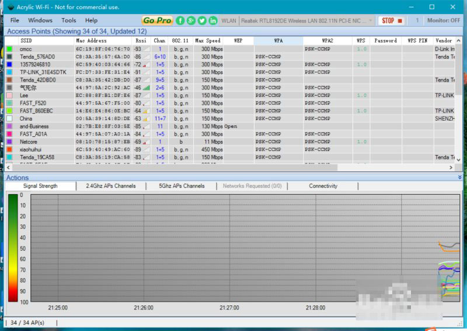Screen dimensions: 467x331
Task: Select the 气死你 network row
Action: [230, 87]
